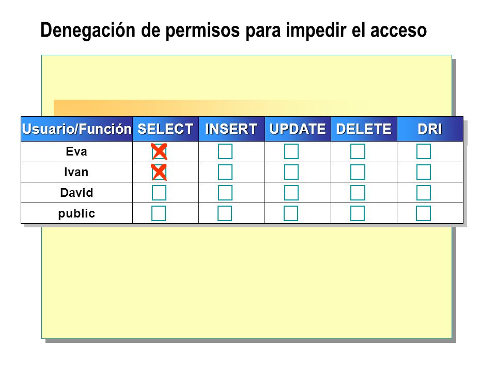Check David's SELECT permission box
Viewport: 496px width, 372px height.
pos(159,193)
